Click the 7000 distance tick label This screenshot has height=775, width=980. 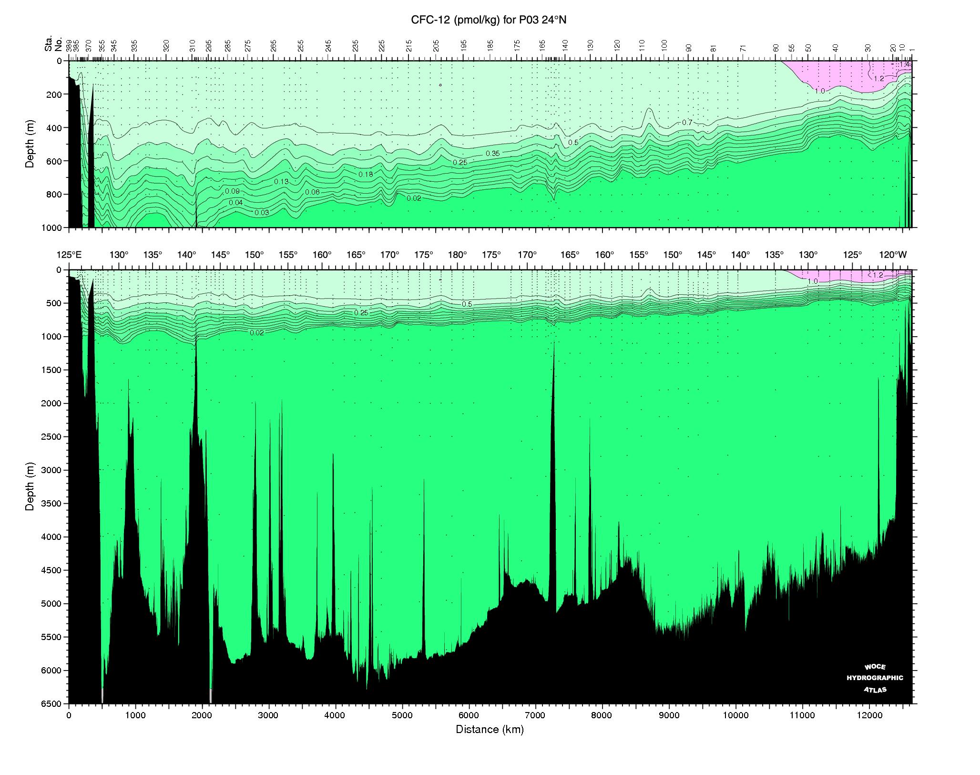click(x=535, y=715)
